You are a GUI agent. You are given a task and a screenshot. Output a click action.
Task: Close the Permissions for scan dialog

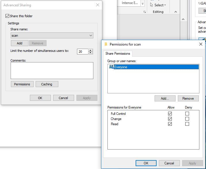click(201, 44)
